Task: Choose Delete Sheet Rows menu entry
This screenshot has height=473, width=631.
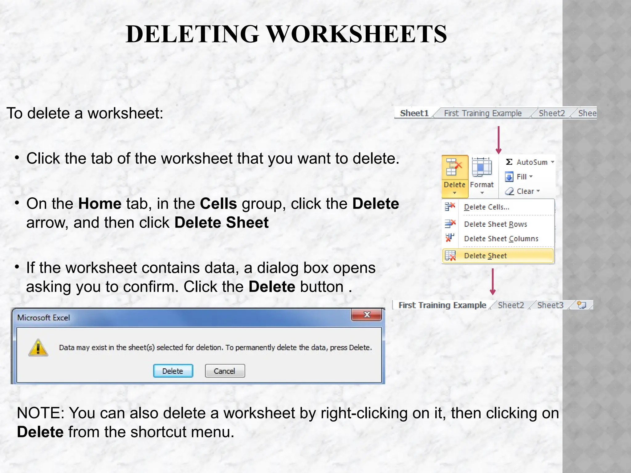Action: 498,224
